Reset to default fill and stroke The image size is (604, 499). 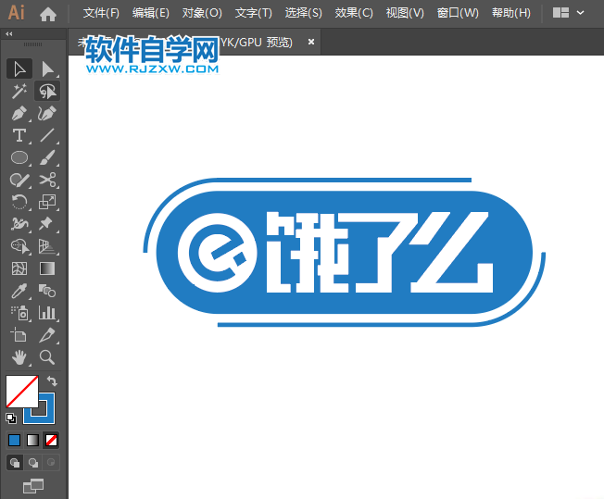(x=11, y=418)
